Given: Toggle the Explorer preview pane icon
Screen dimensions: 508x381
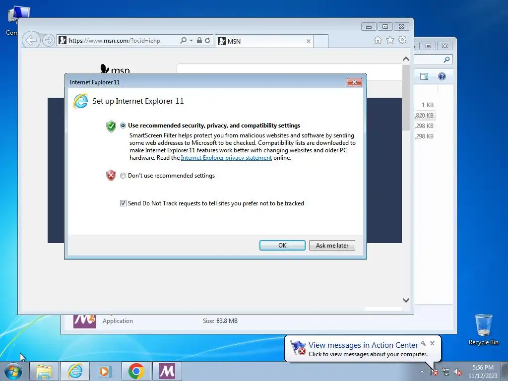Looking at the screenshot, I should tap(424, 76).
